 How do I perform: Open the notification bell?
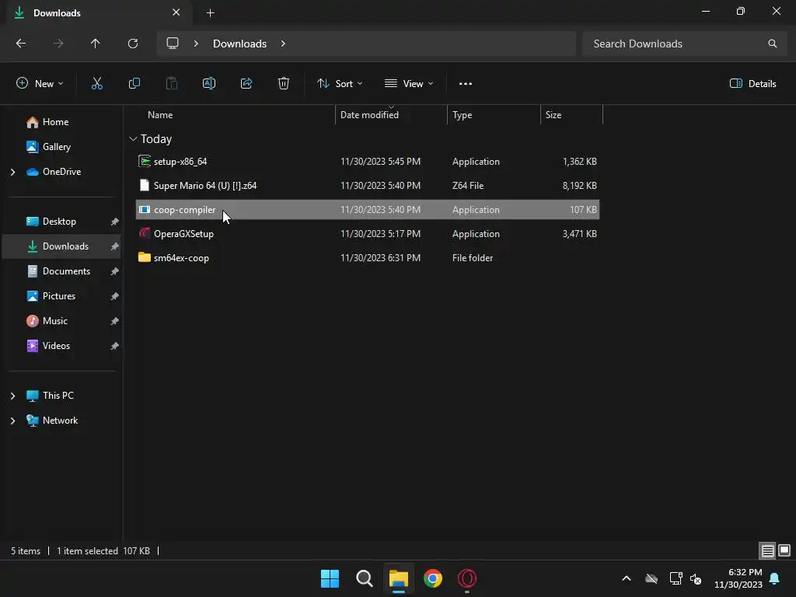click(775, 578)
